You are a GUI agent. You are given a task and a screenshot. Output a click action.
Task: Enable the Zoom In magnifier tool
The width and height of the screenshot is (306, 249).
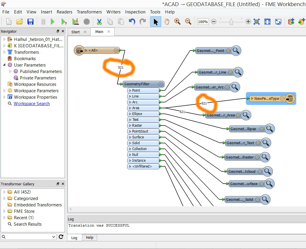tap(177, 21)
